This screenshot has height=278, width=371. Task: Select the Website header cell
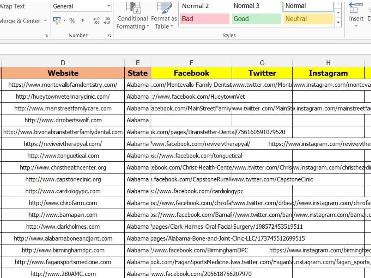click(x=63, y=73)
